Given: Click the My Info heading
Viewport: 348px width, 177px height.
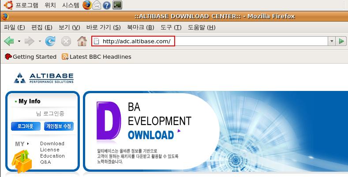Looking at the screenshot, I should point(30,101).
